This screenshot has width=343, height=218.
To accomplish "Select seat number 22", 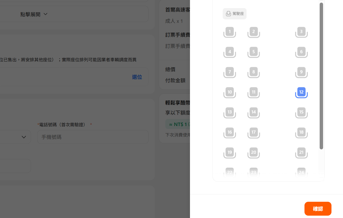I will [x=230, y=172].
